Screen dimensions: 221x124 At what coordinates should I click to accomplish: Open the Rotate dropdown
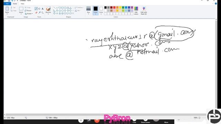pyautogui.click(x=29, y=14)
